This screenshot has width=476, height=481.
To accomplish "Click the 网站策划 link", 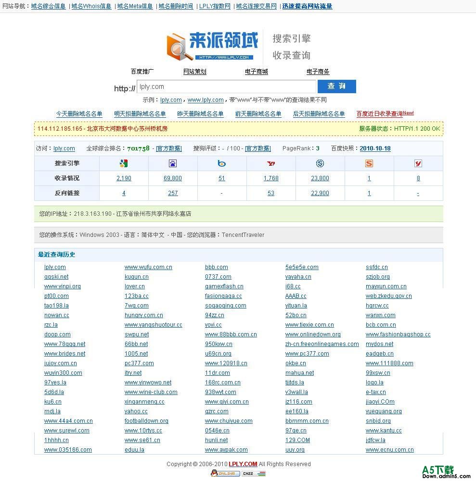I will [195, 72].
